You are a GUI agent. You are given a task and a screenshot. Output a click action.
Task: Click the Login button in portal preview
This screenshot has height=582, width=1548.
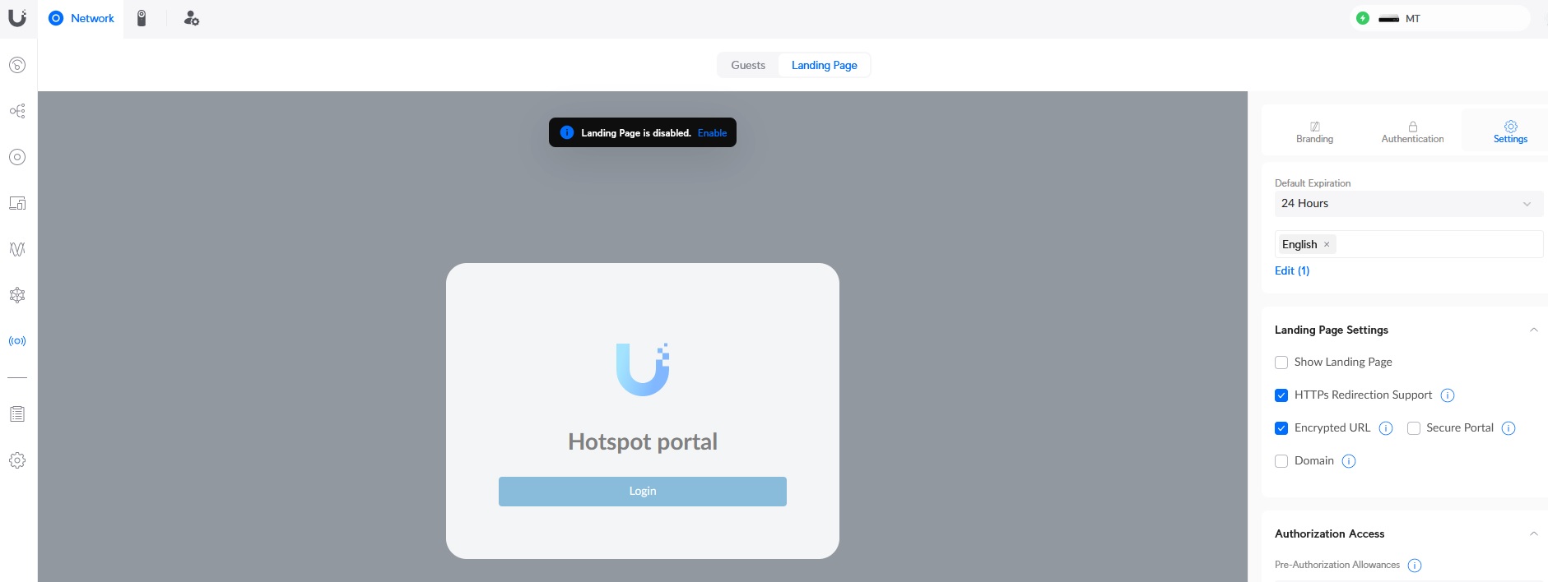pyautogui.click(x=643, y=492)
